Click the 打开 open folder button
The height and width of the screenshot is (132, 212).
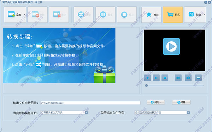pyautogui.click(x=181, y=102)
